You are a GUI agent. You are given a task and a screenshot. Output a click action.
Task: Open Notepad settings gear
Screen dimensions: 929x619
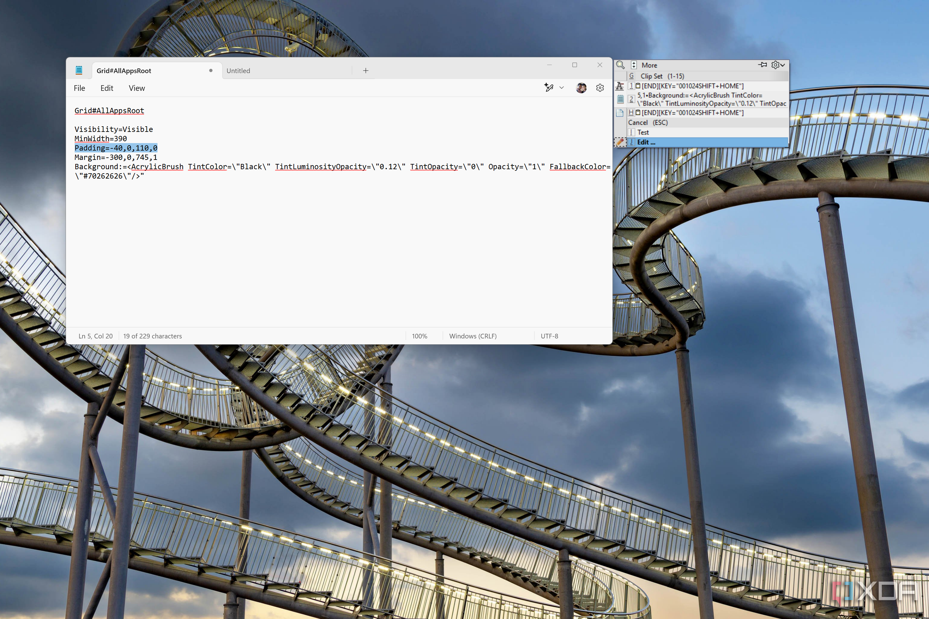coord(600,88)
